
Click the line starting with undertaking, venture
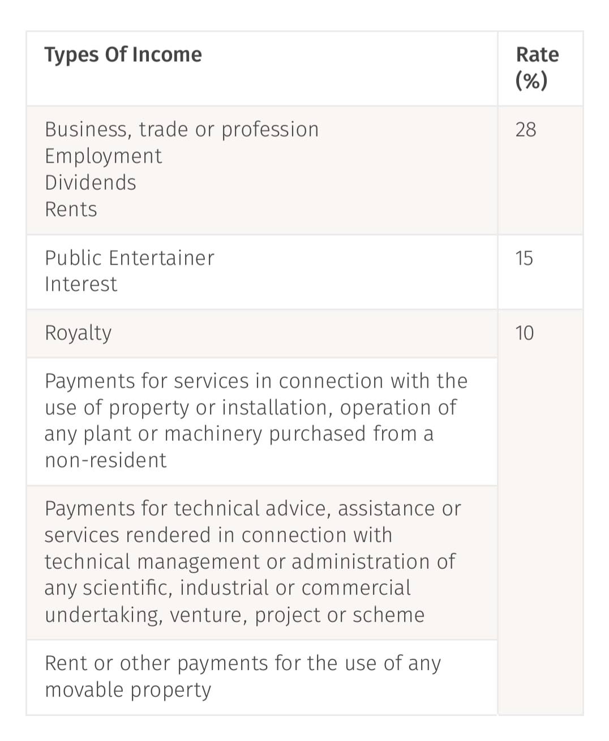234,615
